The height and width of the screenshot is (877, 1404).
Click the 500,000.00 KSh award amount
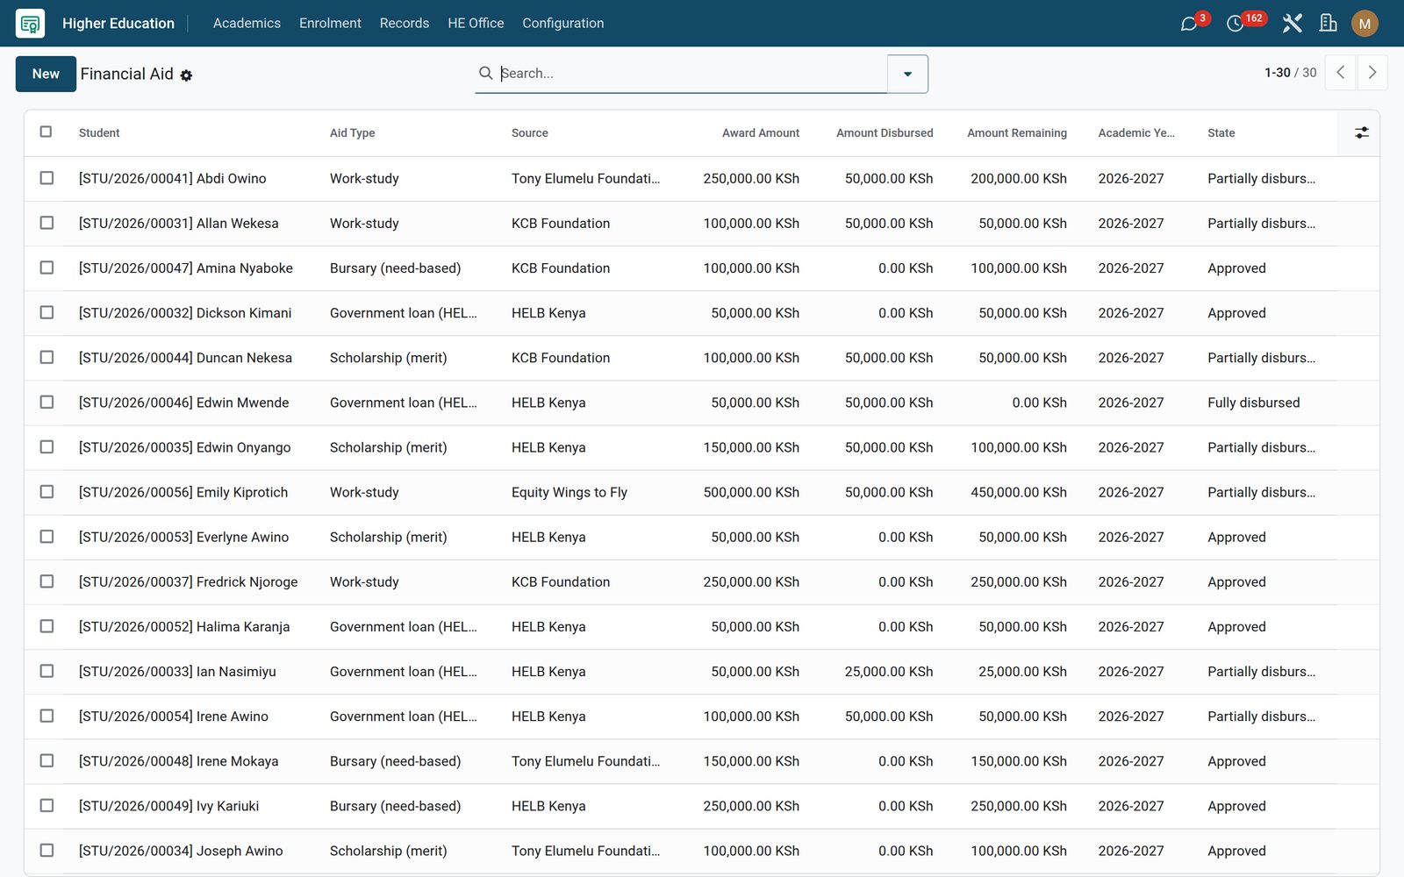pyautogui.click(x=751, y=492)
